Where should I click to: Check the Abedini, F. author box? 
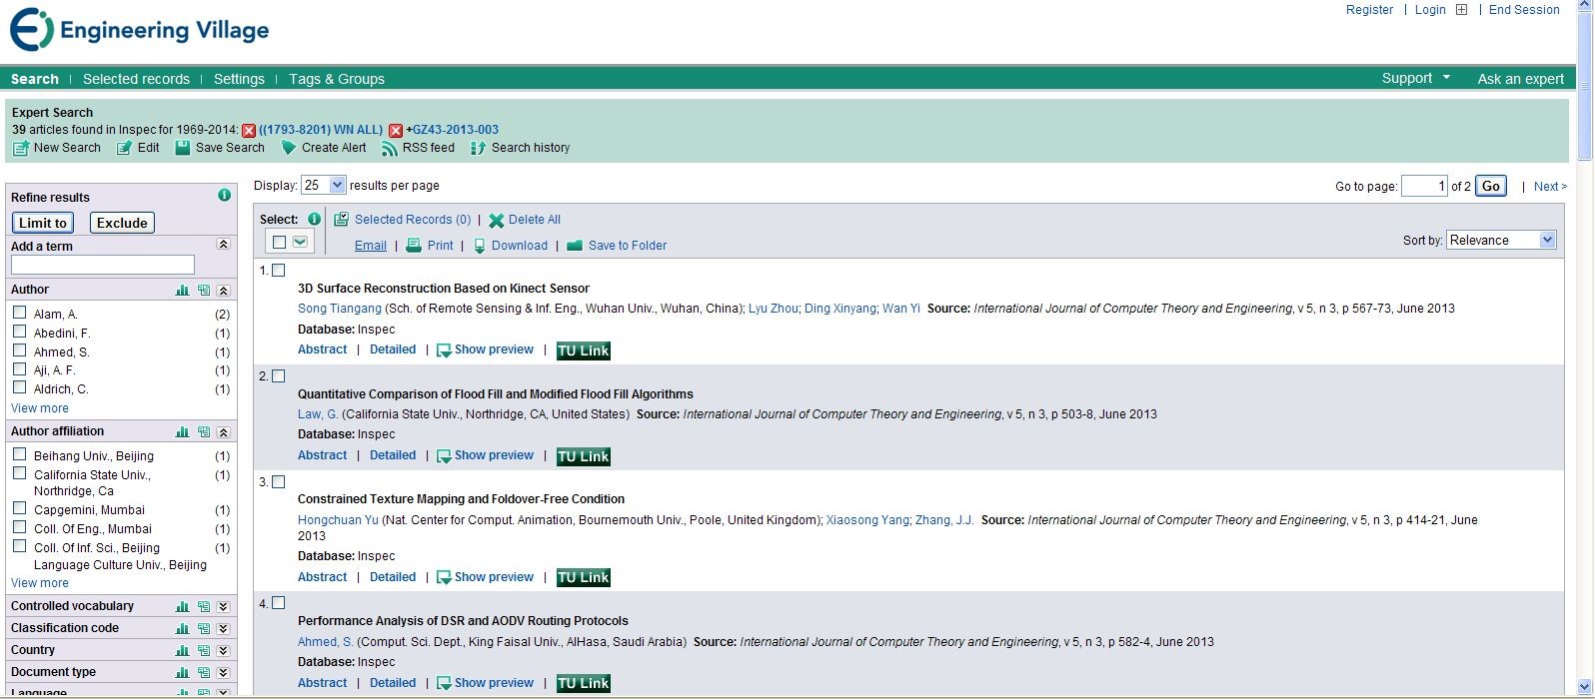[19, 332]
